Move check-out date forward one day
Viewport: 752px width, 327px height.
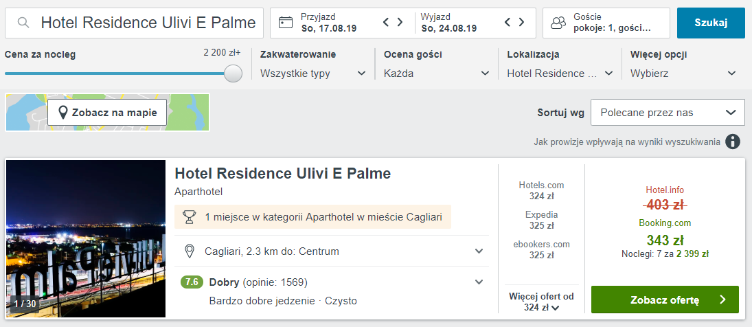point(522,22)
